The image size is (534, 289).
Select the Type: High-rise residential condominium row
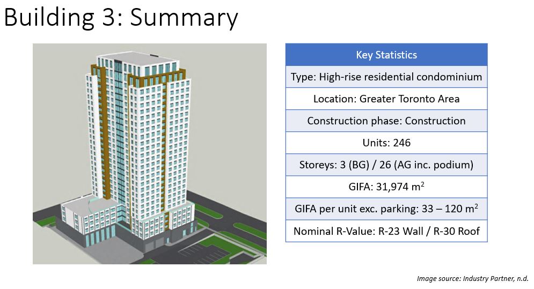(386, 77)
